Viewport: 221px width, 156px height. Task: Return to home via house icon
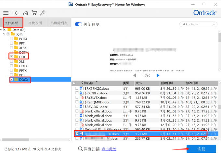click(x=25, y=13)
